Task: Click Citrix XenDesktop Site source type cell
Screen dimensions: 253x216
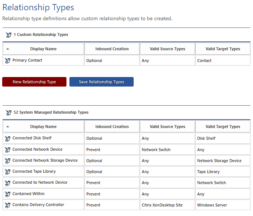Action: click(x=167, y=205)
